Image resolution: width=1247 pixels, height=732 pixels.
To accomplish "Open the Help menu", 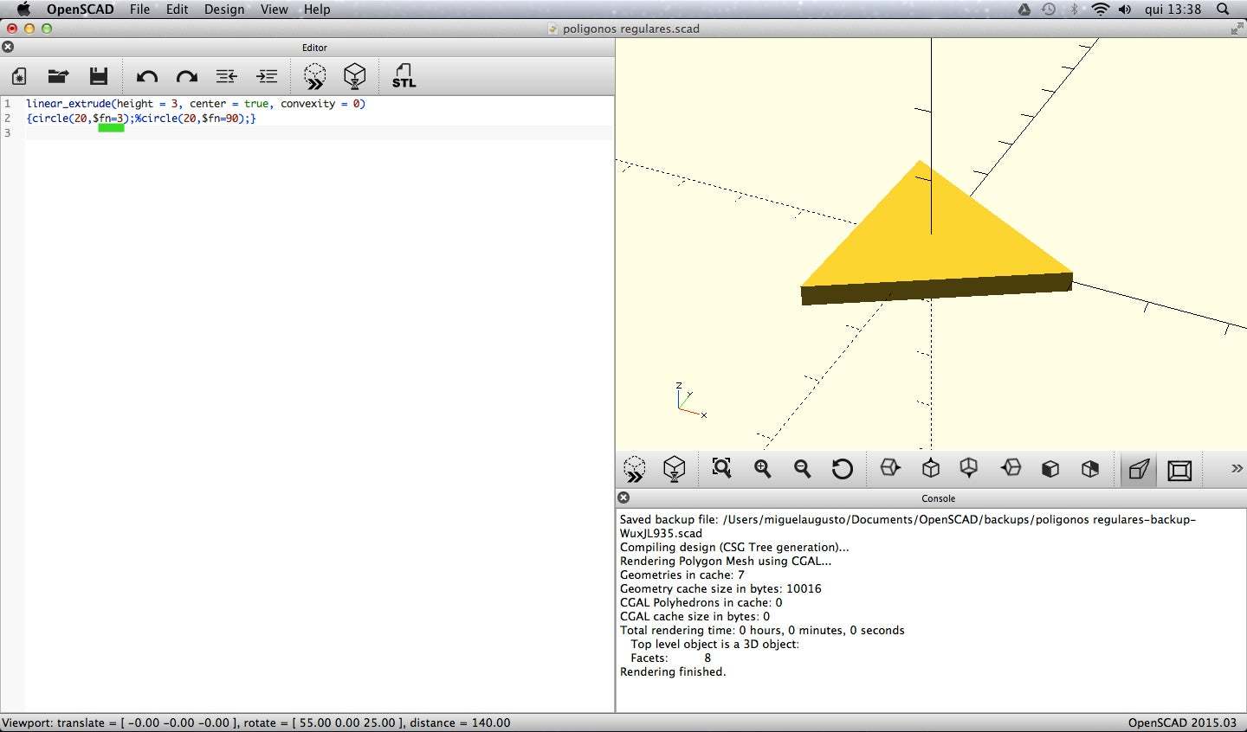I will (x=317, y=10).
